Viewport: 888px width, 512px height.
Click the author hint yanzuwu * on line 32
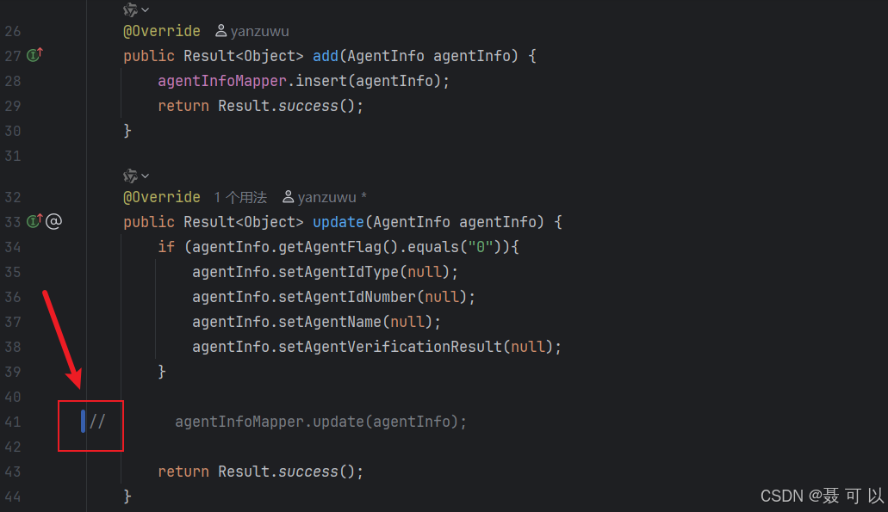(332, 197)
